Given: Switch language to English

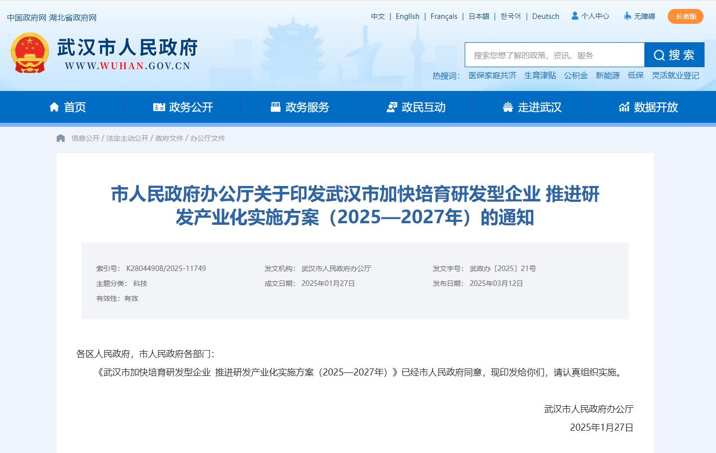Looking at the screenshot, I should click(x=407, y=16).
